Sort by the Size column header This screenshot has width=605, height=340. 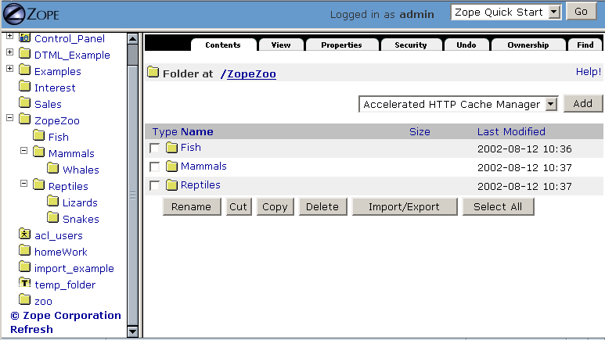pyautogui.click(x=420, y=131)
